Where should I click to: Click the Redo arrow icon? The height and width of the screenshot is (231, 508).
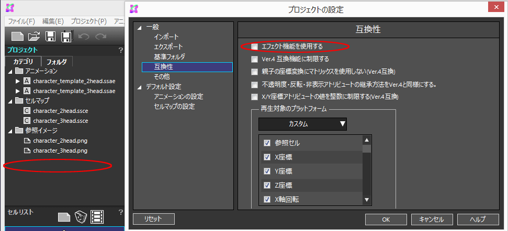(101, 36)
